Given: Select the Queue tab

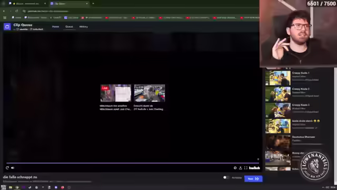Looking at the screenshot, I should [69, 27].
